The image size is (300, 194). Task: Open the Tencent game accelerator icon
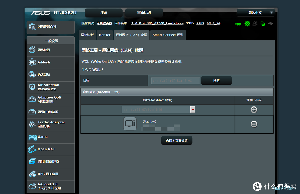tap(32, 161)
